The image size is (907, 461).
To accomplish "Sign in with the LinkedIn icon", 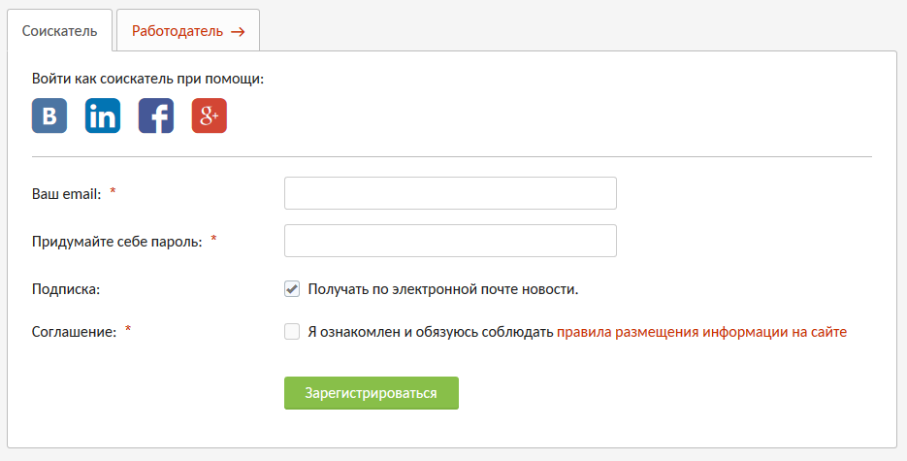I will click(103, 116).
